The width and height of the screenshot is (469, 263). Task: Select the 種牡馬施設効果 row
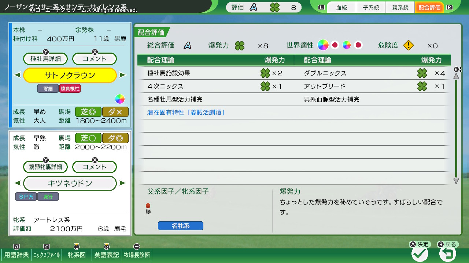point(215,73)
